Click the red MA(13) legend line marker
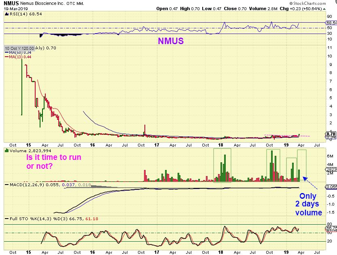 (6, 57)
